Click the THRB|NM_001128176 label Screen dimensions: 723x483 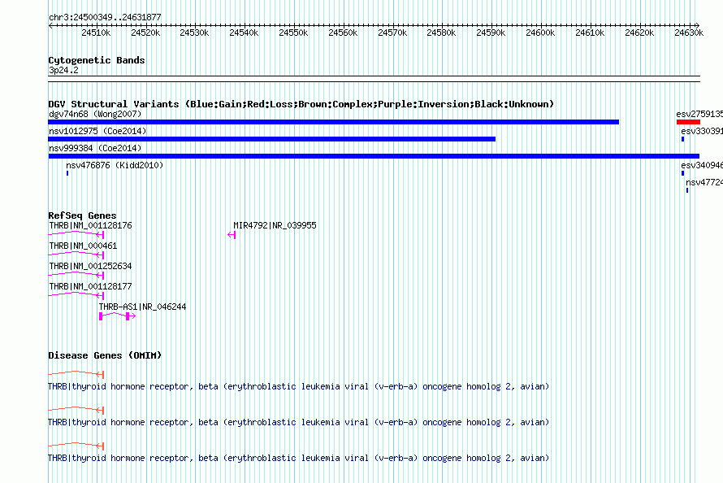click(90, 225)
